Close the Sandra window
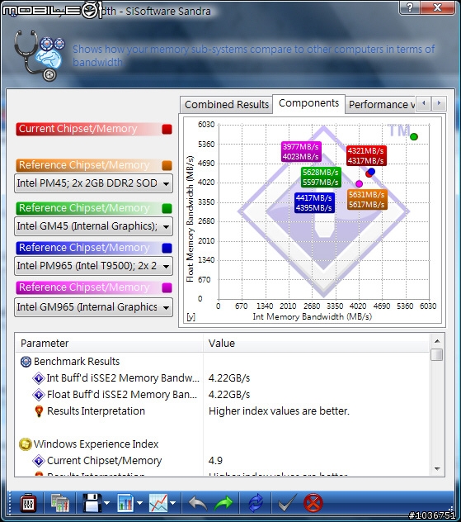Screen dimensions: 461x522 pyautogui.click(x=438, y=7)
